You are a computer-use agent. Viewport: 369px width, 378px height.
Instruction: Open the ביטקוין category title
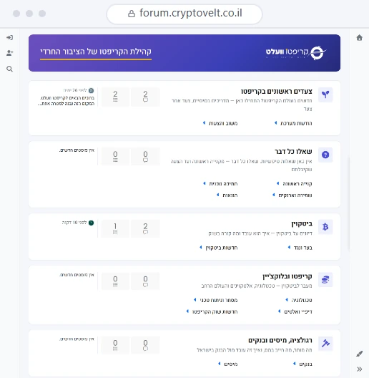click(x=302, y=224)
